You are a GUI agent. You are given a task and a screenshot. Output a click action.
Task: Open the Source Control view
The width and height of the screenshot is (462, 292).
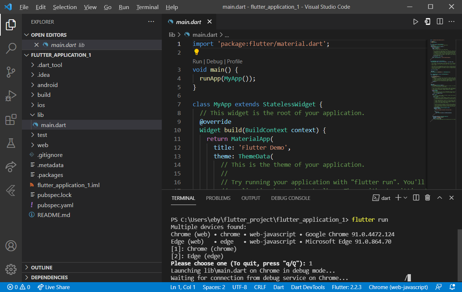11,72
